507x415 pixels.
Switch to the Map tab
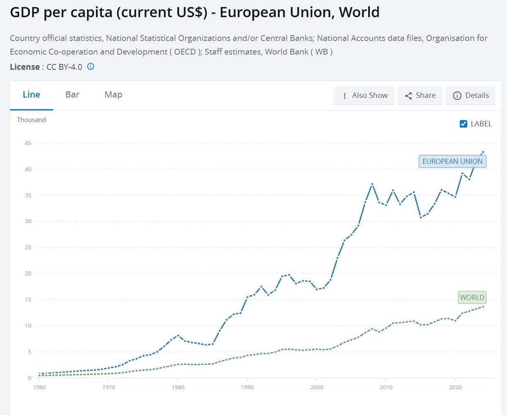pyautogui.click(x=113, y=95)
